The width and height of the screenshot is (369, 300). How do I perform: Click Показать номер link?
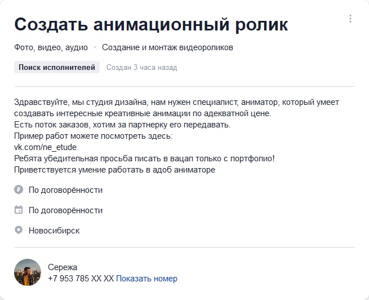coord(146,279)
